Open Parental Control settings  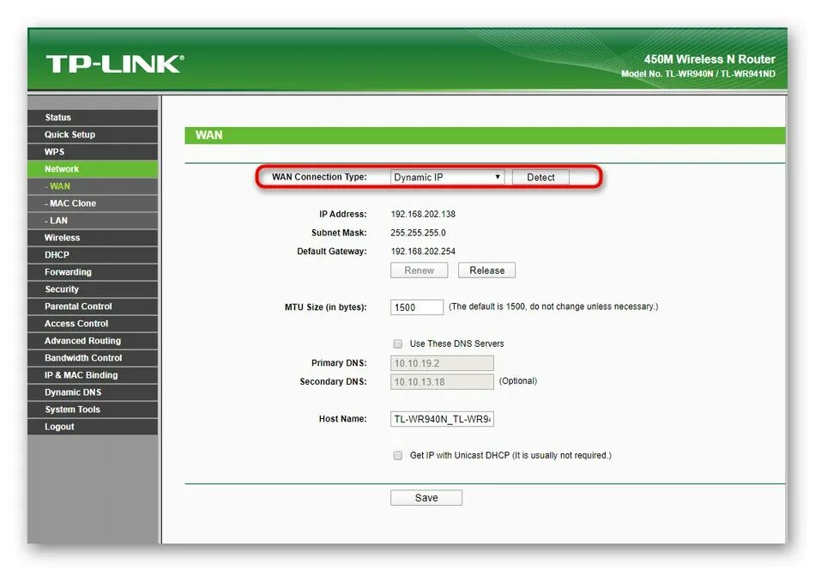[93, 307]
